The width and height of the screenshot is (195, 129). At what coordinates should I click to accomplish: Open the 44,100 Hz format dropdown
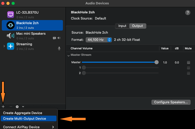pos(99,40)
